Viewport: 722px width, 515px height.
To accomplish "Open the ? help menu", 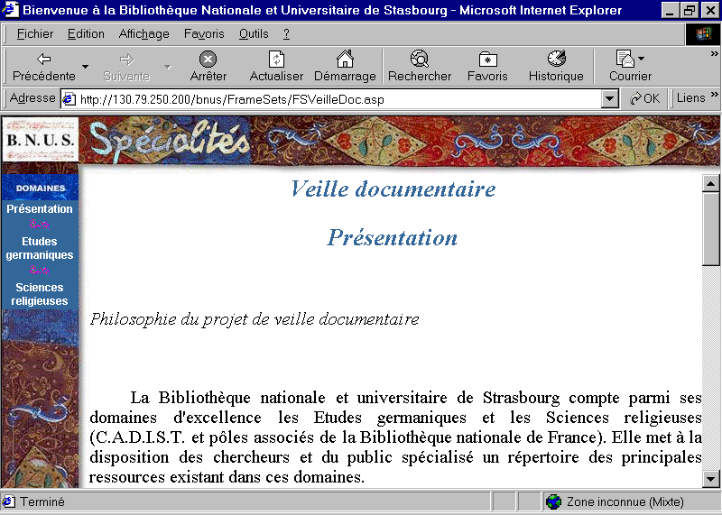I will point(286,33).
